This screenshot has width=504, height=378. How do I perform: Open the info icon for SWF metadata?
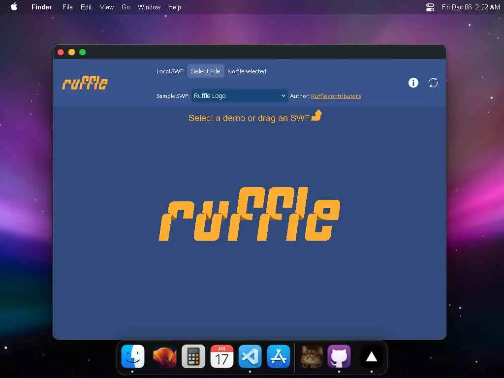click(x=413, y=83)
